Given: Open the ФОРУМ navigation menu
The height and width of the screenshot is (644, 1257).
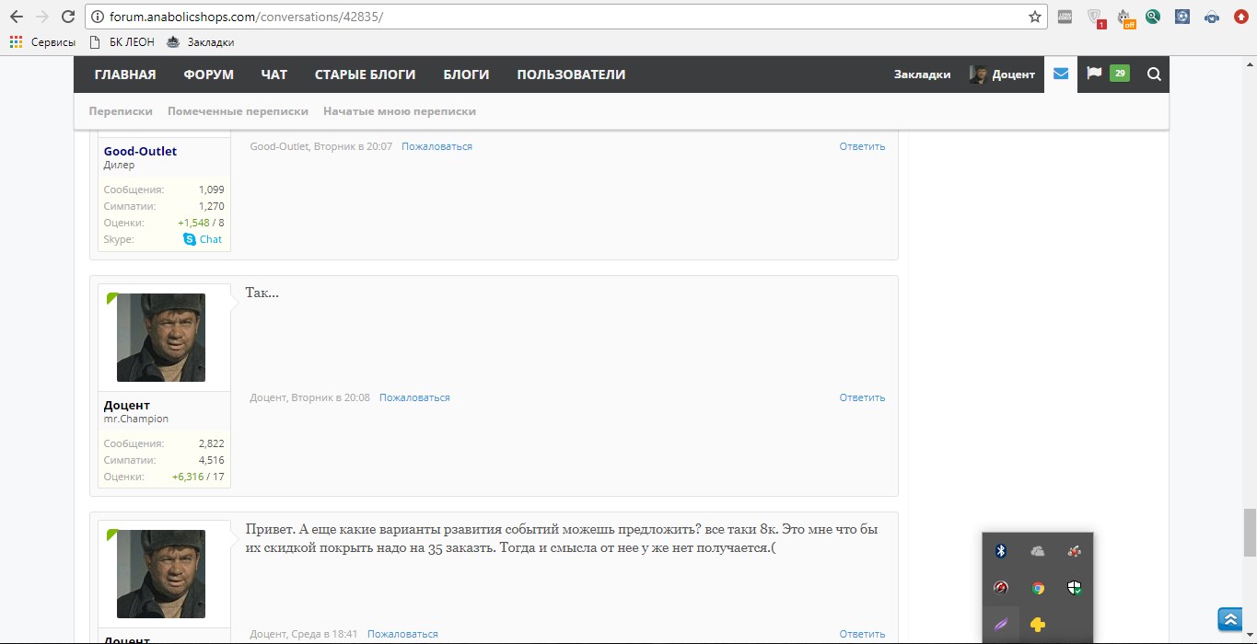Looking at the screenshot, I should [x=208, y=75].
